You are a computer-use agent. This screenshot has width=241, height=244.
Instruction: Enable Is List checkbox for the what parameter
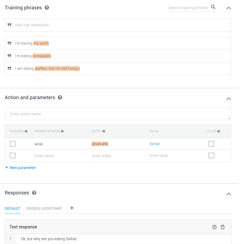(211, 144)
